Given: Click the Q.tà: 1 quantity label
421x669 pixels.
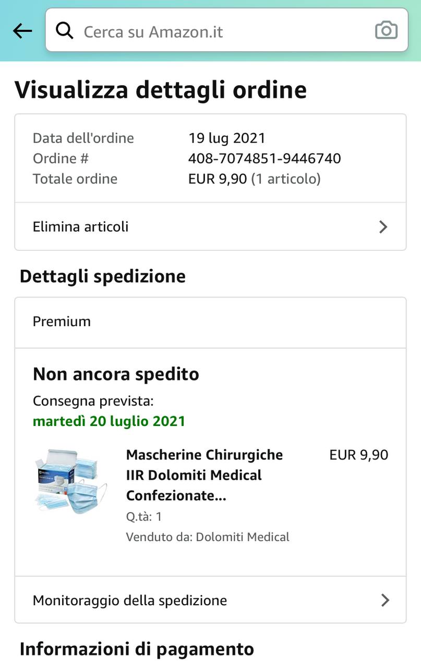Looking at the screenshot, I should [144, 516].
